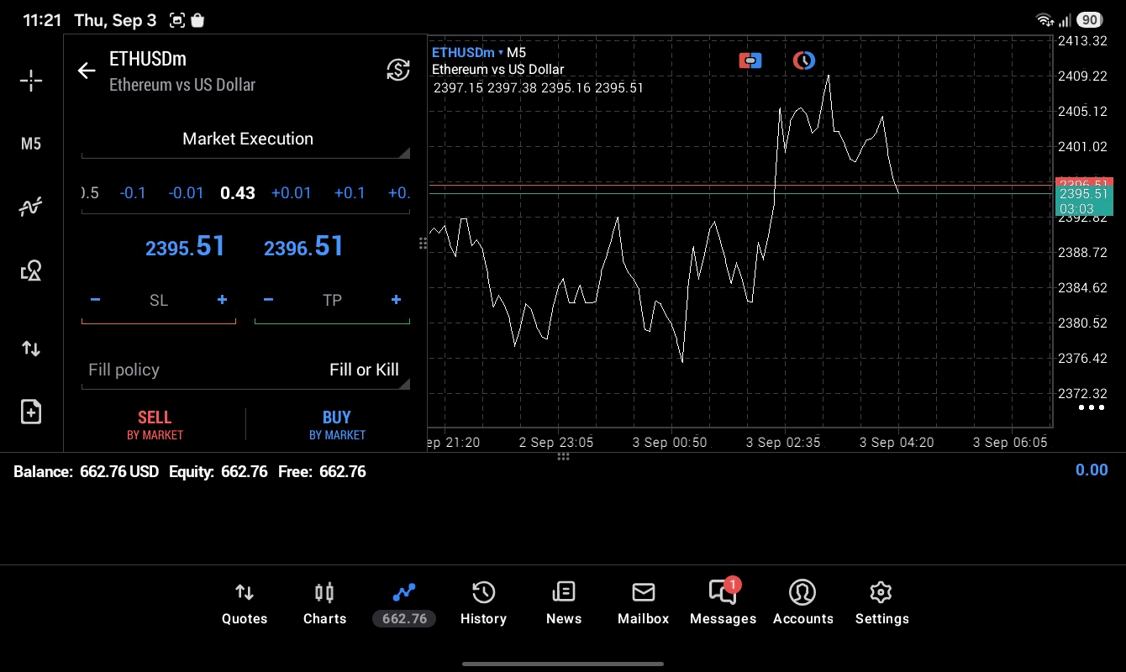Image resolution: width=1126 pixels, height=672 pixels.
Task: Open the Settings tab
Action: [881, 604]
